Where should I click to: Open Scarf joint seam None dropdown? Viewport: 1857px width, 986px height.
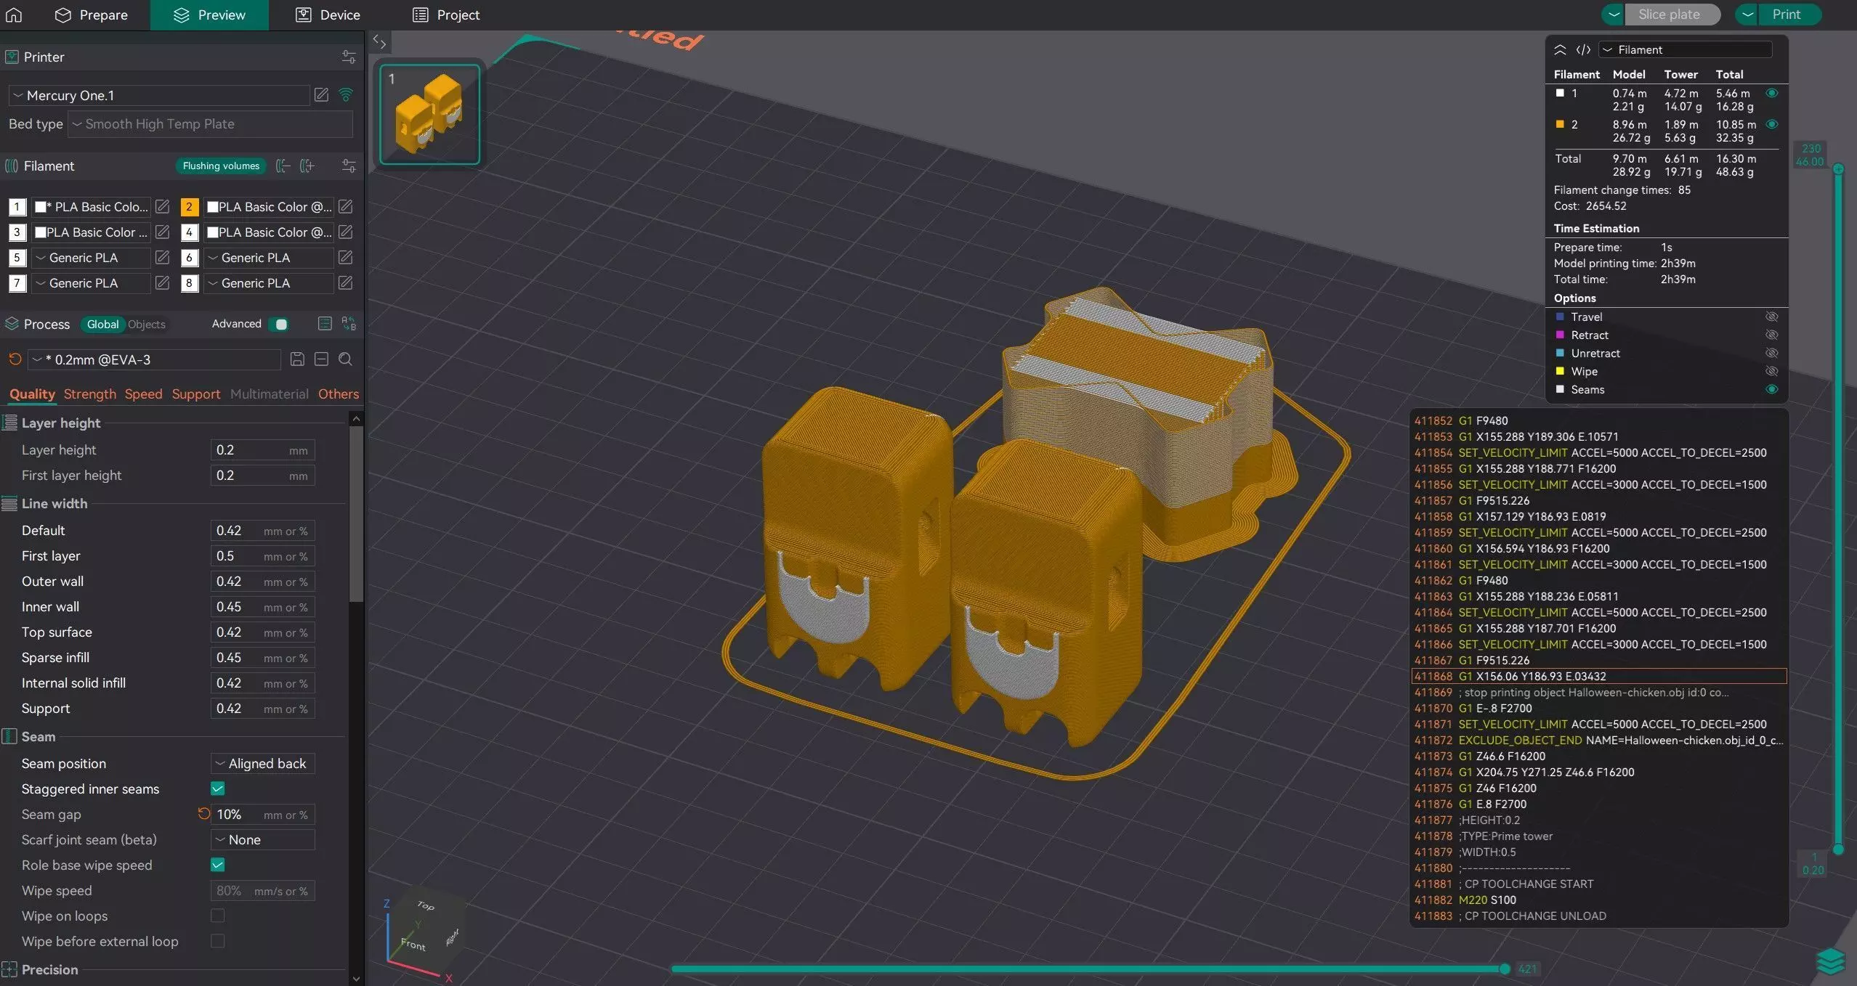click(262, 839)
